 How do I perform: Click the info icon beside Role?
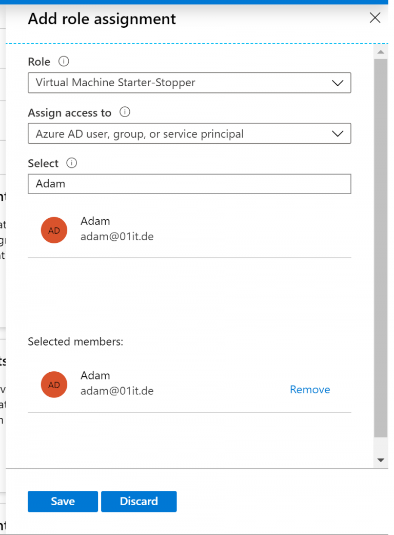point(64,62)
